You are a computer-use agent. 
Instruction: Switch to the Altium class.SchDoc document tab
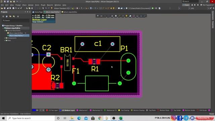point(70,12)
